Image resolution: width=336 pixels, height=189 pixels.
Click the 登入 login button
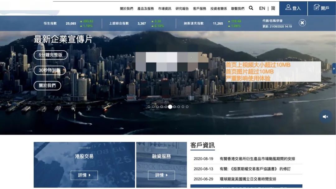[293, 8]
